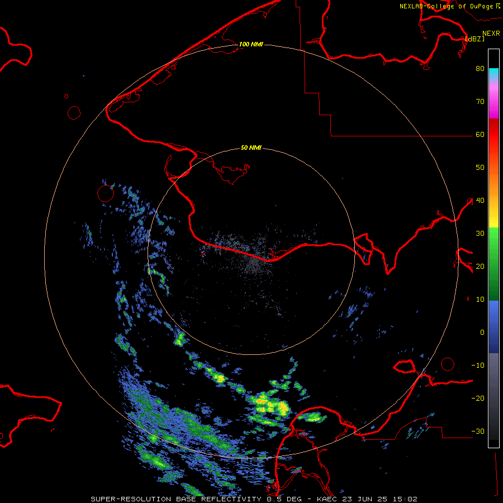Click the 20 value on the dBZ scale

480,266
